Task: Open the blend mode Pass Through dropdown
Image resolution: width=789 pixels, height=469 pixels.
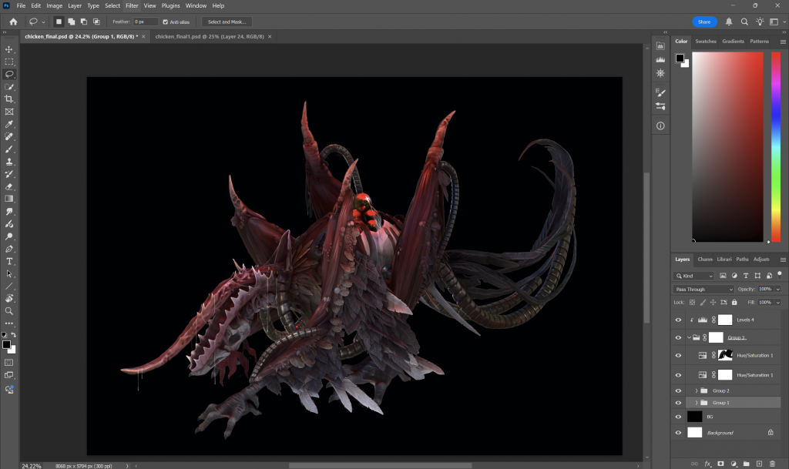Action: 703,289
